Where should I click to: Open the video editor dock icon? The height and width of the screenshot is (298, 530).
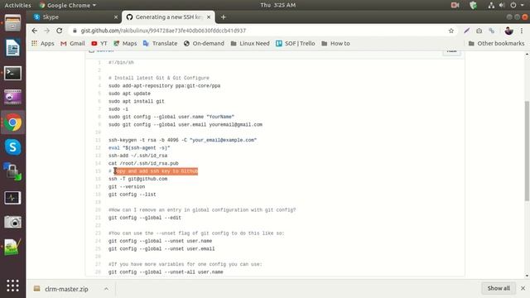[x=12, y=98]
